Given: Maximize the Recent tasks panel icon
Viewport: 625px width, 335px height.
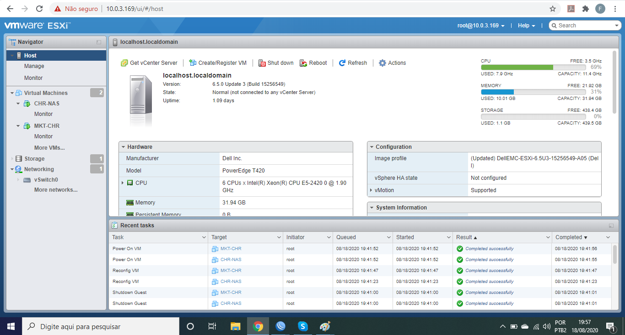Looking at the screenshot, I should tap(611, 225).
